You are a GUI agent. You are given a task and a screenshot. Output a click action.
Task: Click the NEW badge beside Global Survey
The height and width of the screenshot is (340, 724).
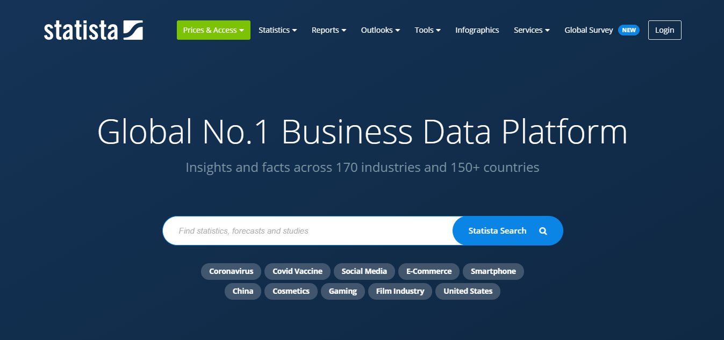click(628, 30)
